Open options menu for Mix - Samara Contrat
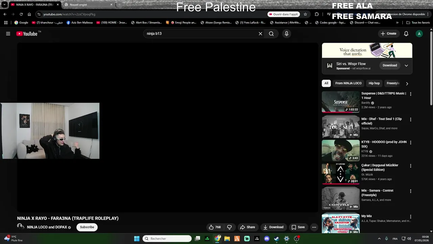 pos(411,191)
